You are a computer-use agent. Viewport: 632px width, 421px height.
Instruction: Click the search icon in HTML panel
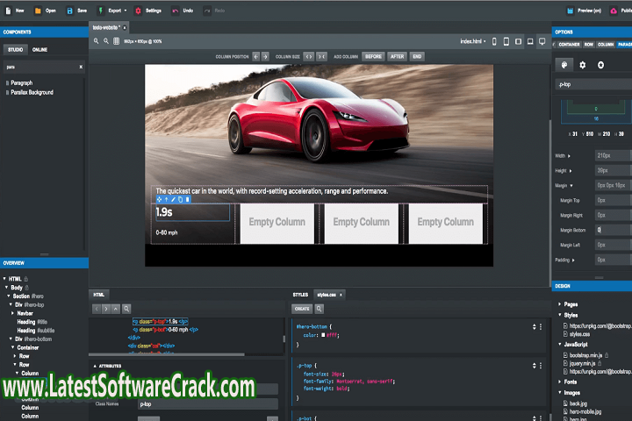126,309
